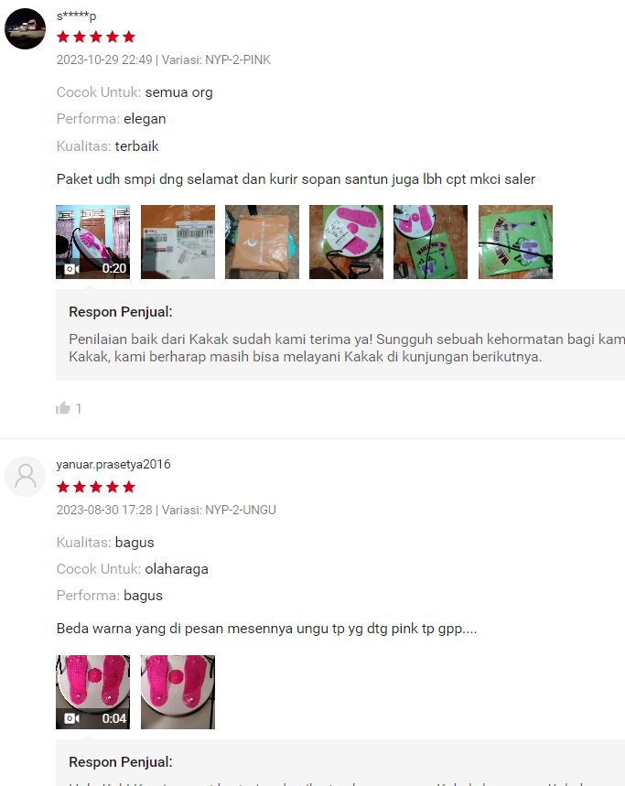Click the thumbs-up like icon
Screen dimensions: 625x786
pos(63,408)
